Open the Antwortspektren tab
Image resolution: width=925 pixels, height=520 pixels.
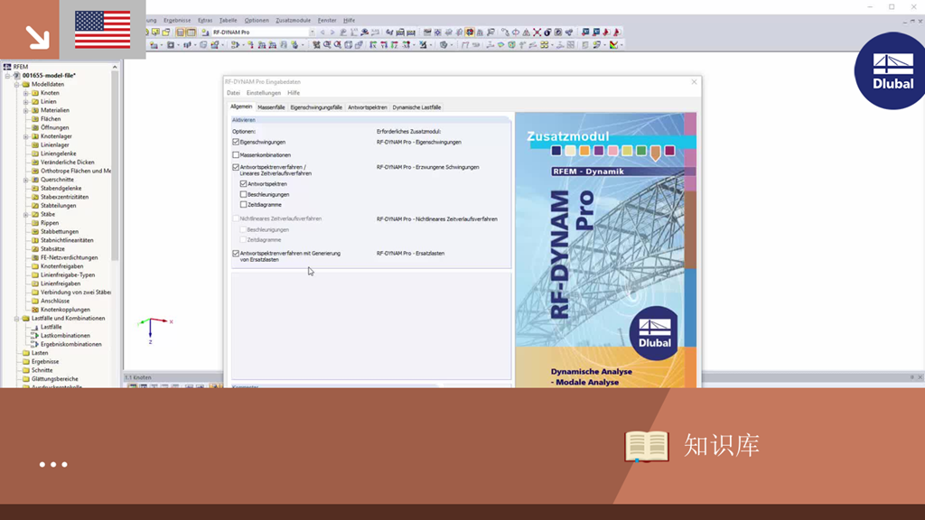tap(368, 107)
